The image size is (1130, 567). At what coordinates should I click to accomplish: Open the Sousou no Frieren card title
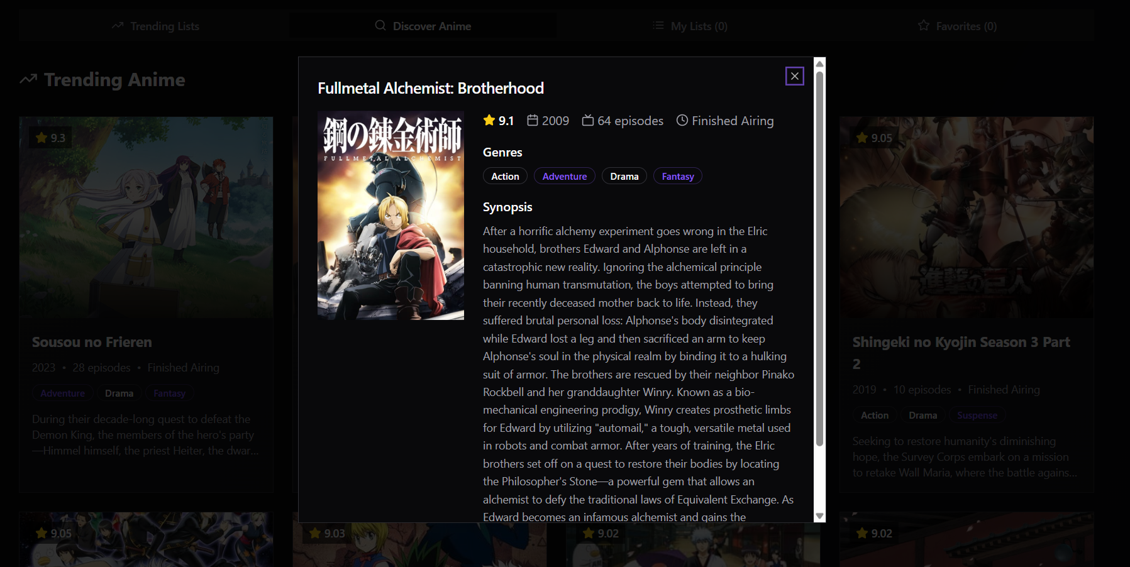[x=92, y=342]
